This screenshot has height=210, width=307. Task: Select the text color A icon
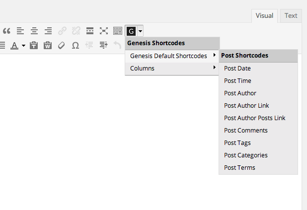(x=14, y=45)
